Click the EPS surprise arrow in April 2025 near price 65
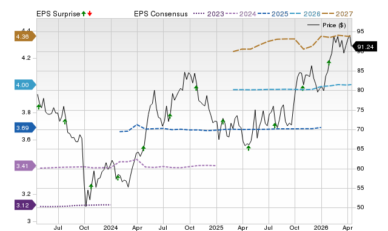The width and height of the screenshot is (388, 231). (x=249, y=148)
